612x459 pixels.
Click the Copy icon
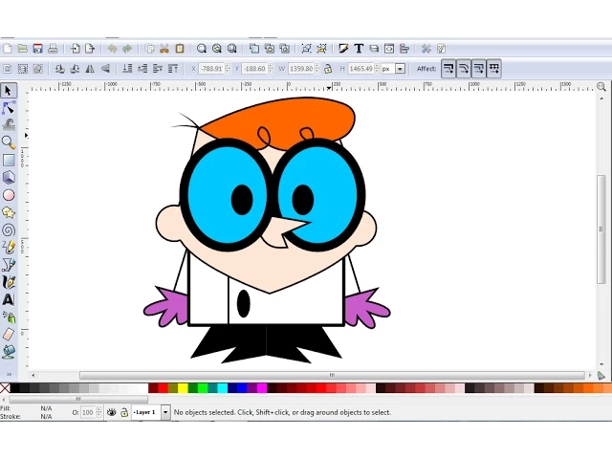point(149,49)
